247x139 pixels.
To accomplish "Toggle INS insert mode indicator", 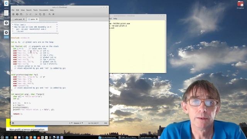I will (x=105, y=123).
